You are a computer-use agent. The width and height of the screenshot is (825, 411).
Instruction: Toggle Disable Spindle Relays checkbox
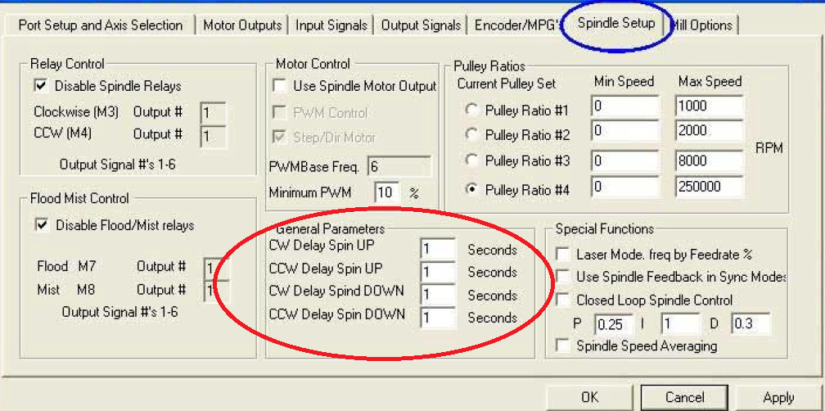tap(40, 85)
